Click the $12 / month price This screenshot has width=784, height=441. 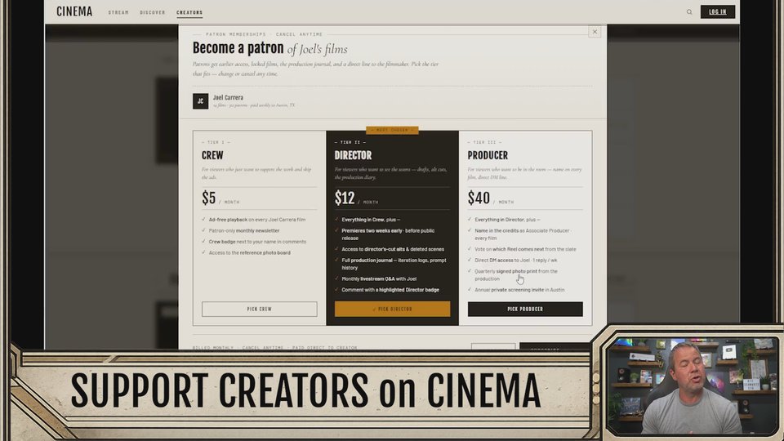[x=357, y=198]
